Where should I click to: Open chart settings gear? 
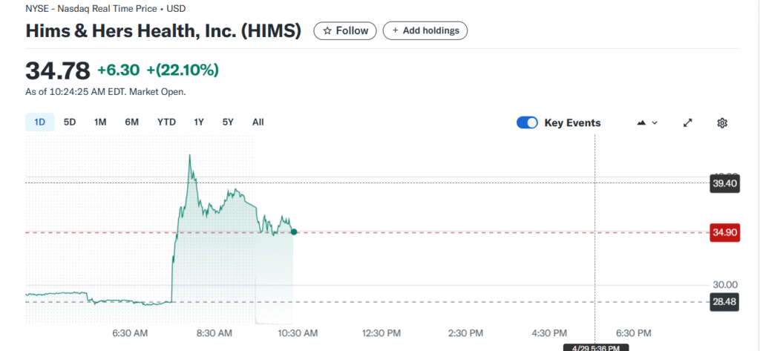click(x=722, y=123)
